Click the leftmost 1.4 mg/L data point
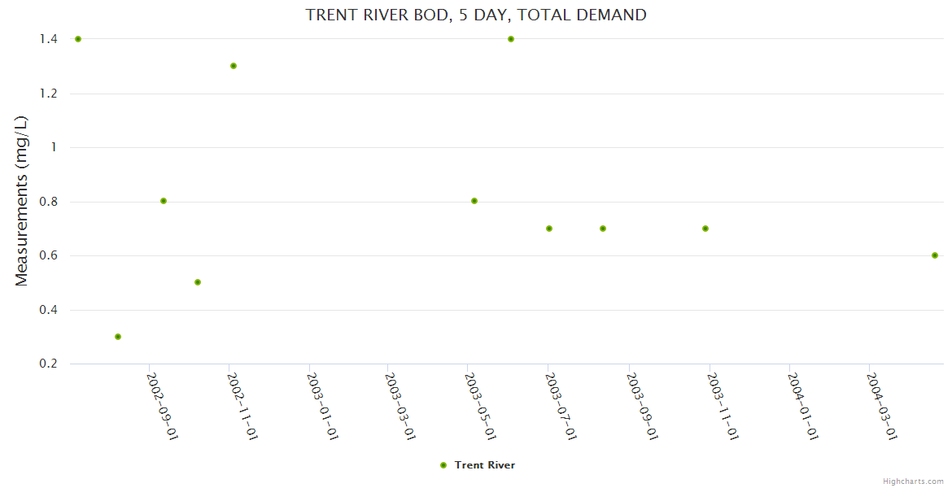 [x=78, y=39]
